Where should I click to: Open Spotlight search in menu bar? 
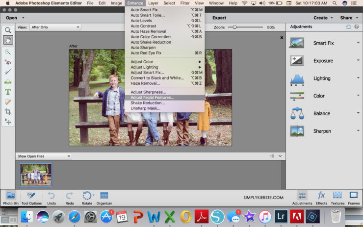click(x=335, y=3)
